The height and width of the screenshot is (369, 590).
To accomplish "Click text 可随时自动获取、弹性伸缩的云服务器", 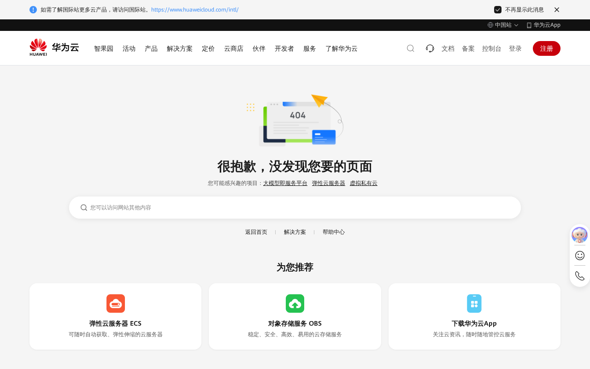I will click(116, 334).
